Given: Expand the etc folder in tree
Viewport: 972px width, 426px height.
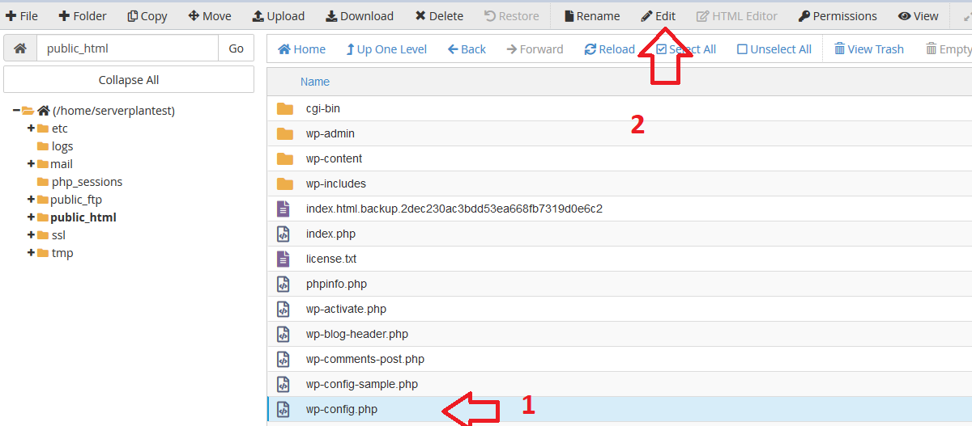Looking at the screenshot, I should click(32, 129).
